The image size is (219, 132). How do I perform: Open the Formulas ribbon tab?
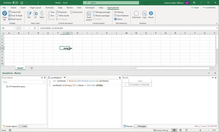(x=49, y=7)
